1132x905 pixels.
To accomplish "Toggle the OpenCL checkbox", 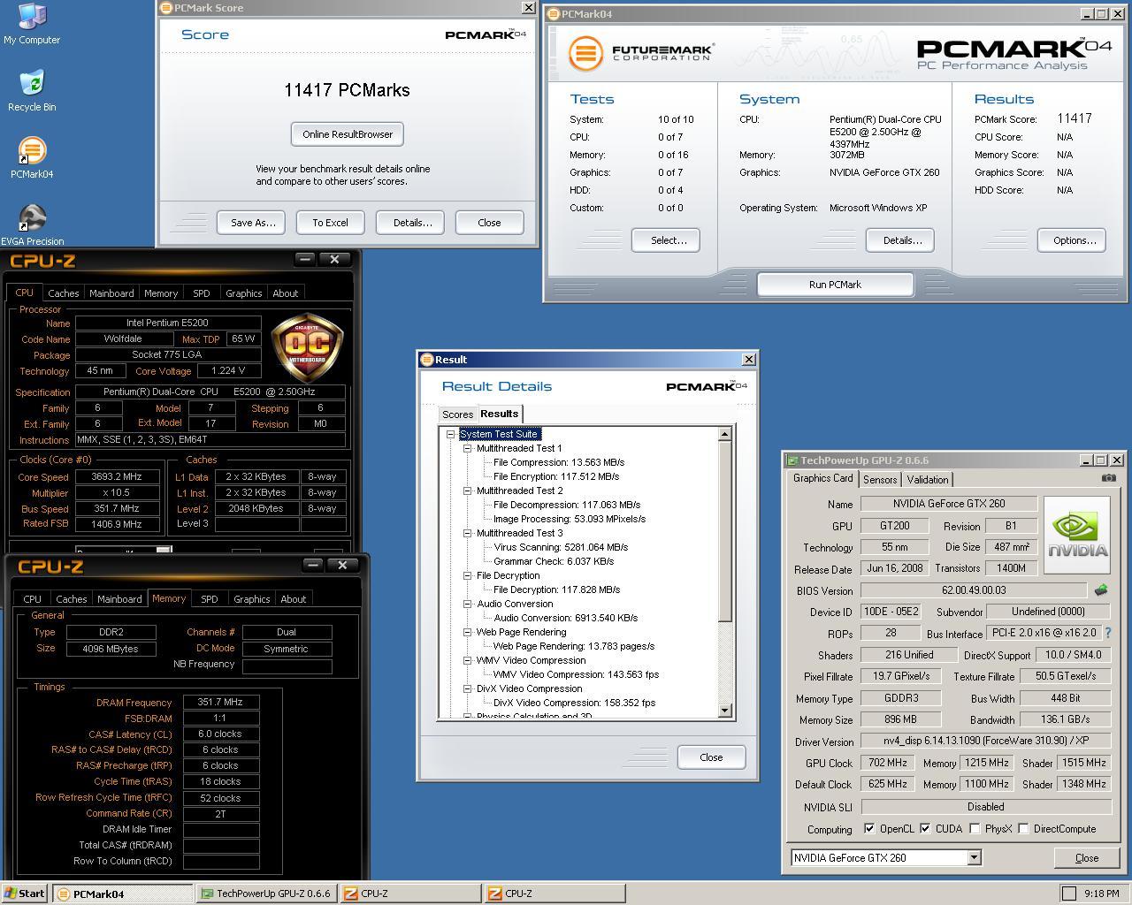I will (869, 829).
